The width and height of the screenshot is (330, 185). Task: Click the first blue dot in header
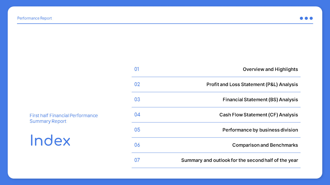(301, 18)
